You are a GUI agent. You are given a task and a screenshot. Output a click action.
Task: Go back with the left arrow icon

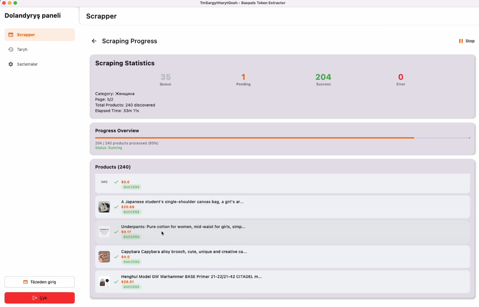click(x=94, y=41)
